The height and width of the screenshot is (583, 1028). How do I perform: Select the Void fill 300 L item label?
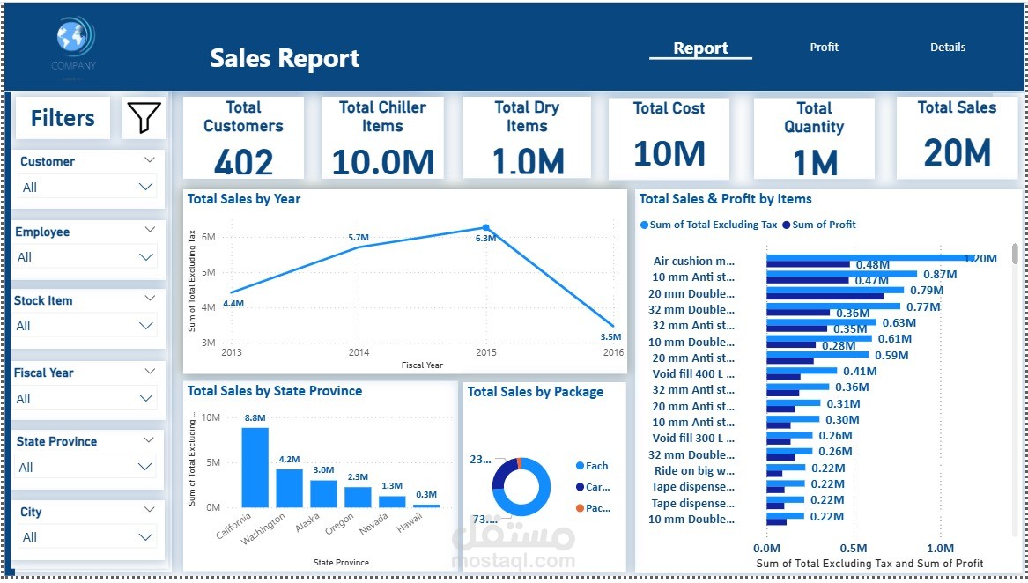tap(693, 438)
